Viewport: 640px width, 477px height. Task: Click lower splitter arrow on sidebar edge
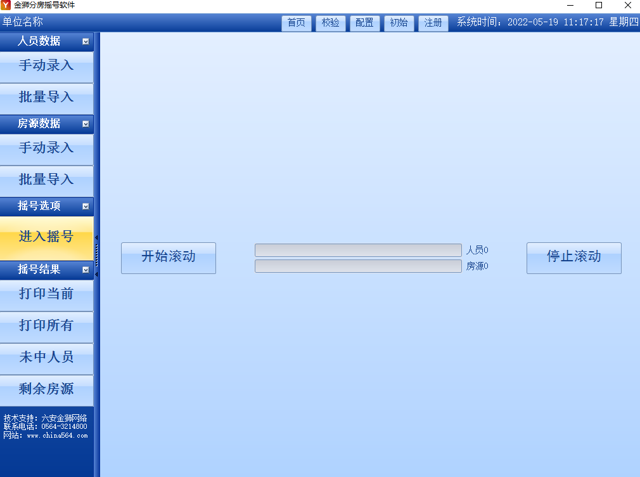coord(96,274)
